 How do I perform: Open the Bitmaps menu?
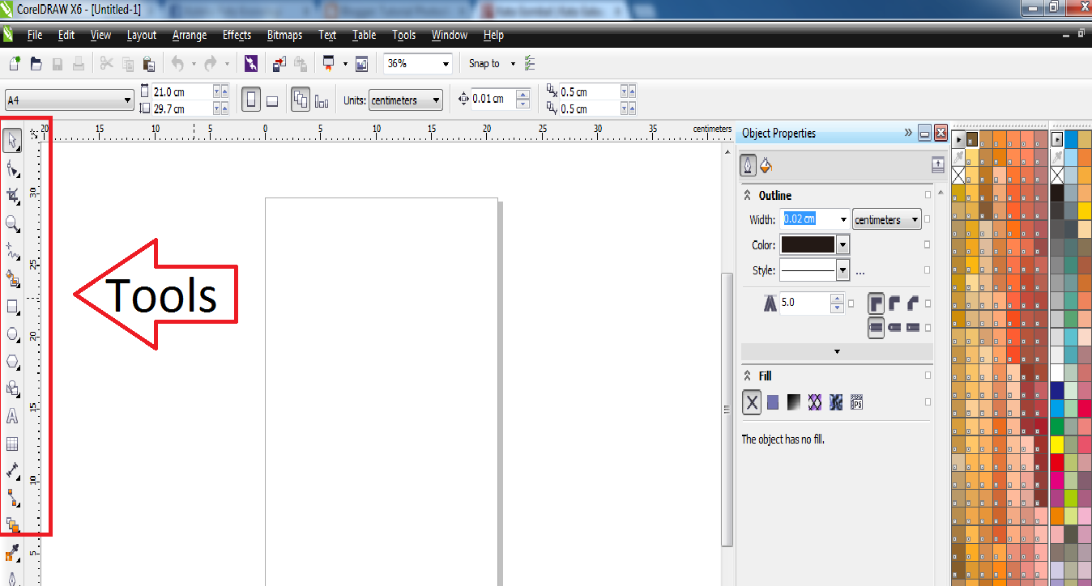click(284, 35)
